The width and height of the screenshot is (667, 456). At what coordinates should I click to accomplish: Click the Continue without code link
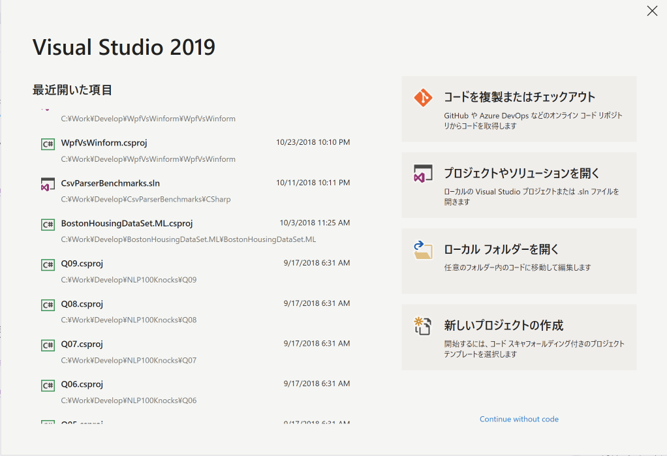click(519, 419)
